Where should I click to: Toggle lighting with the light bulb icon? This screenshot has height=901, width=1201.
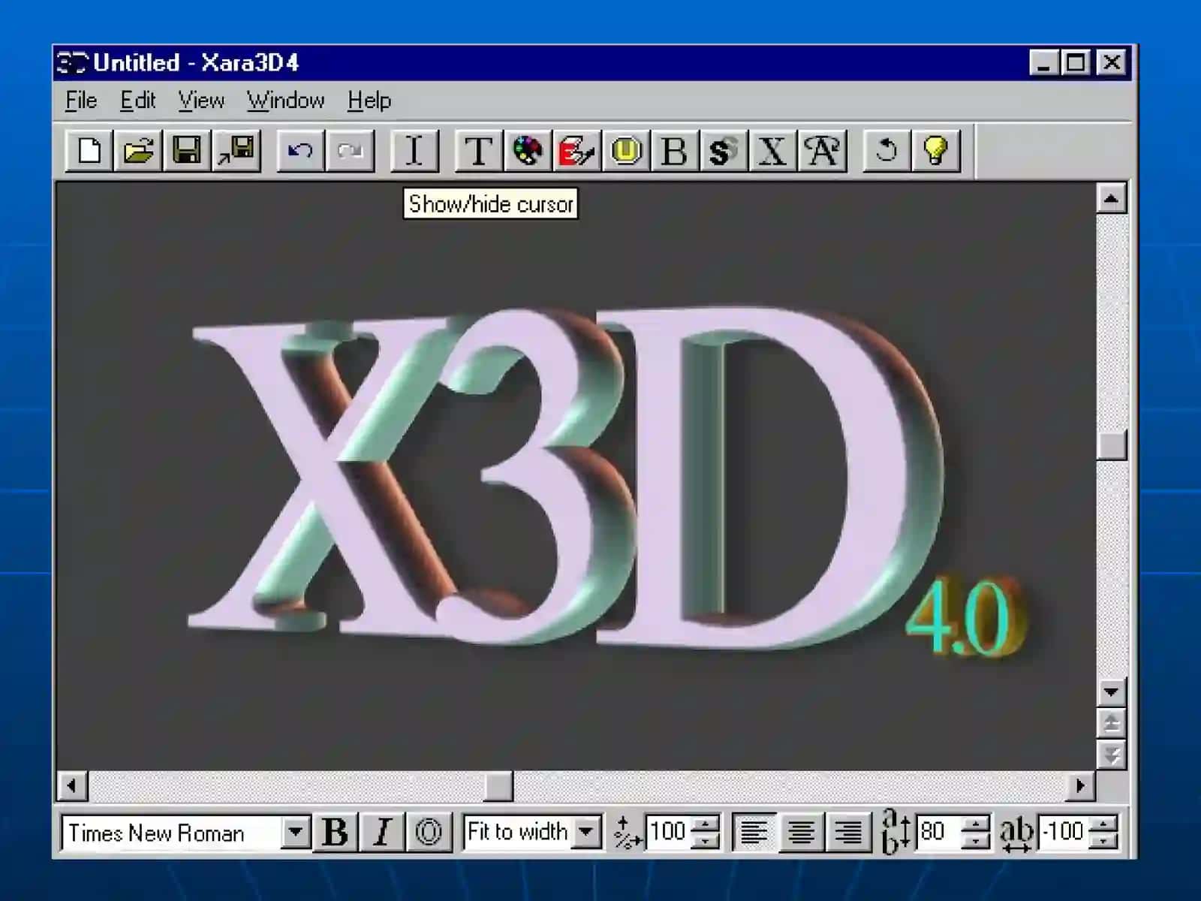pyautogui.click(x=935, y=151)
